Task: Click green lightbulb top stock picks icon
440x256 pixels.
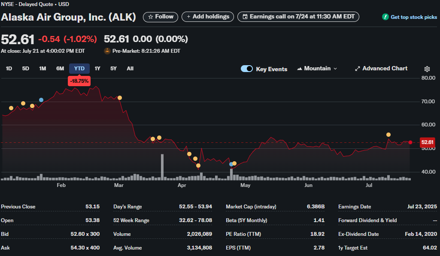Action: tap(385, 17)
